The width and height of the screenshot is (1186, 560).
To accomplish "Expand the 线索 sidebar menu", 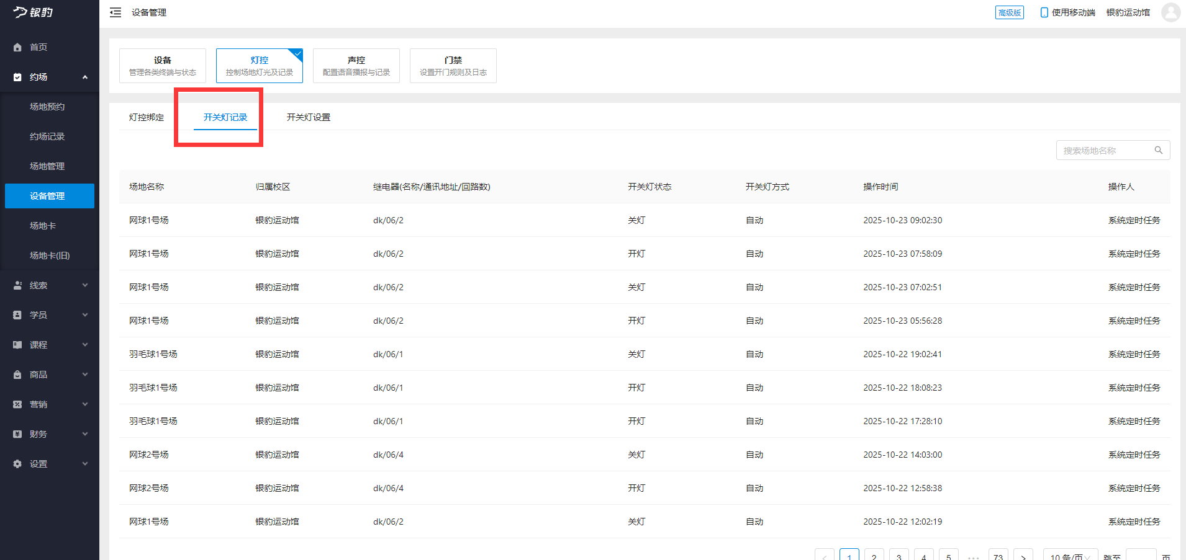I will (85, 285).
